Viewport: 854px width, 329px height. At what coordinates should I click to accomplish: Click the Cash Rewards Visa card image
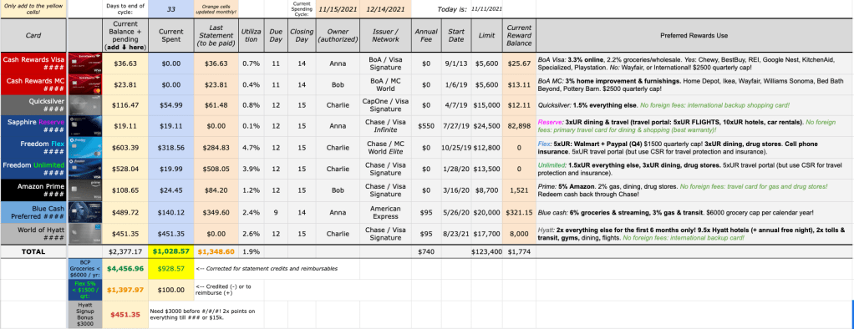coord(84,63)
